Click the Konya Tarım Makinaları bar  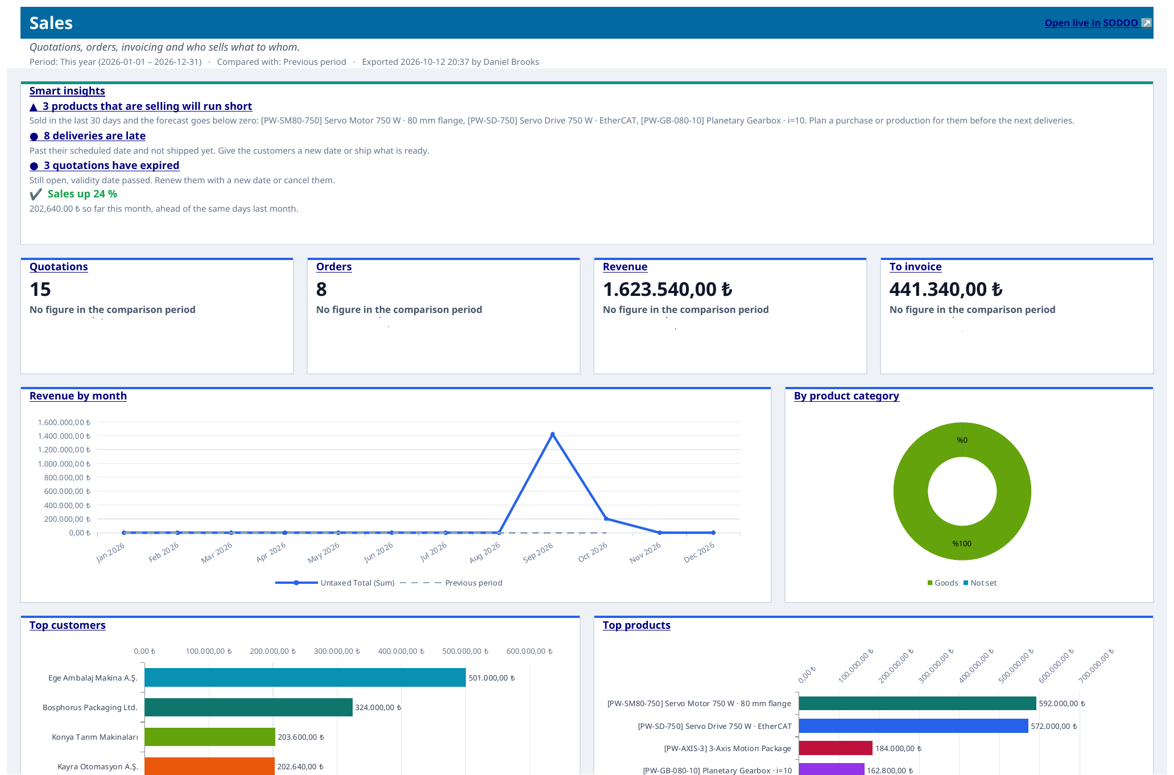point(210,737)
